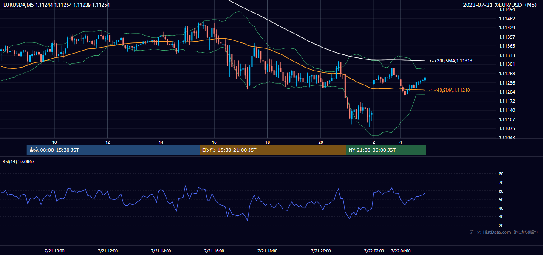Image resolution: width=543 pixels, height=255 pixels.
Task: Click hour label 14 under the price chart
Action: (161, 142)
